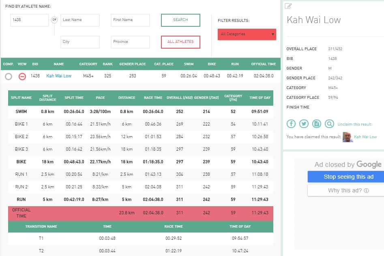Click the ALL ATHLETES button
The image size is (384, 256).
(x=180, y=42)
